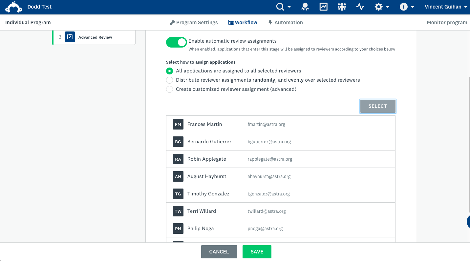The width and height of the screenshot is (470, 261).
Task: Expand the search dropdown arrow
Action: (289, 7)
